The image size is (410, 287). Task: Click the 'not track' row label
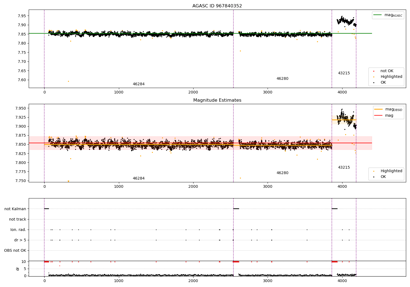coord(17,219)
